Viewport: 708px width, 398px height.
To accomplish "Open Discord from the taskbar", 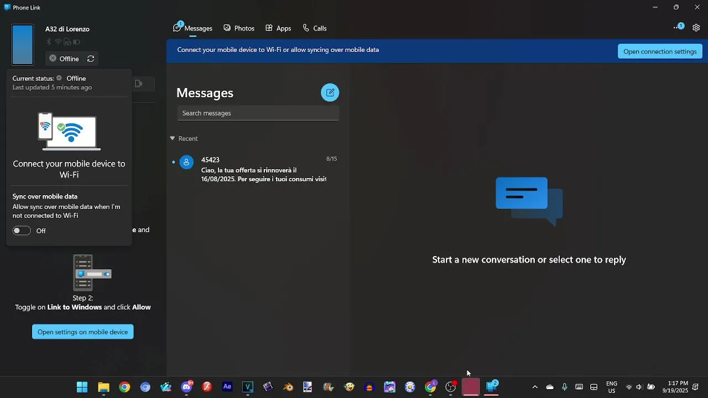I will click(186, 387).
